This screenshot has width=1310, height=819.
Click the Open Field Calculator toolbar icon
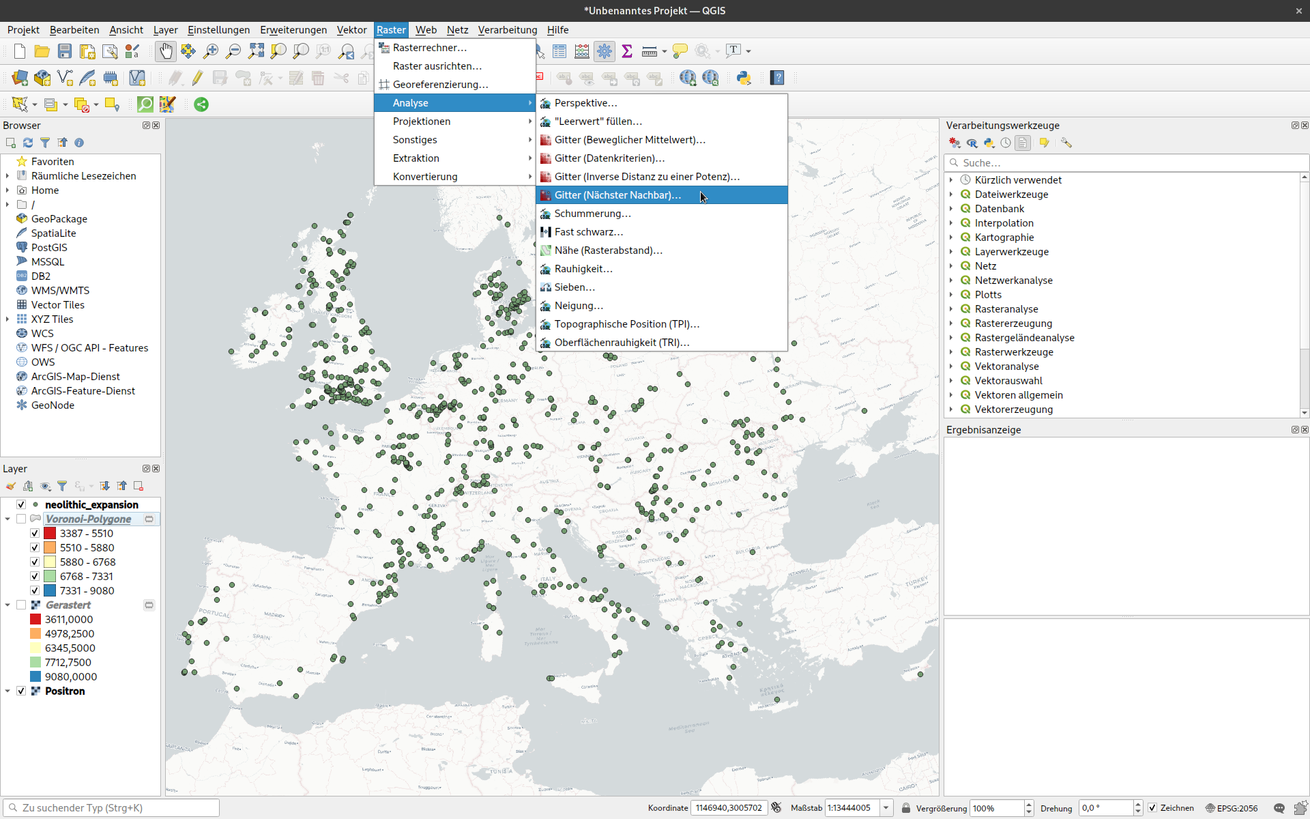point(581,51)
